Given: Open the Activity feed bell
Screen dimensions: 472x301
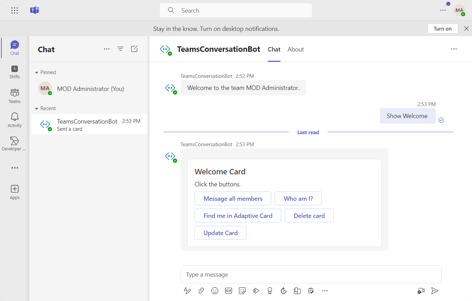Looking at the screenshot, I should click(14, 120).
